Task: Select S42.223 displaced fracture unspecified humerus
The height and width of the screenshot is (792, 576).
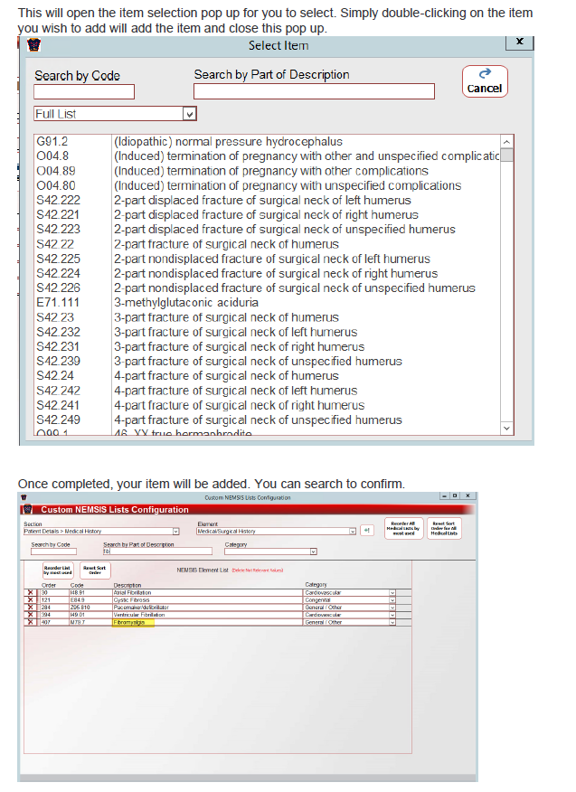Action: pos(267,230)
